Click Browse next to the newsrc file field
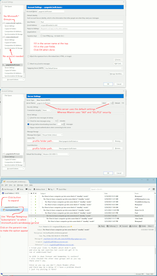Image resolution: width=157 pixels, height=276 pixels. tap(118, 141)
